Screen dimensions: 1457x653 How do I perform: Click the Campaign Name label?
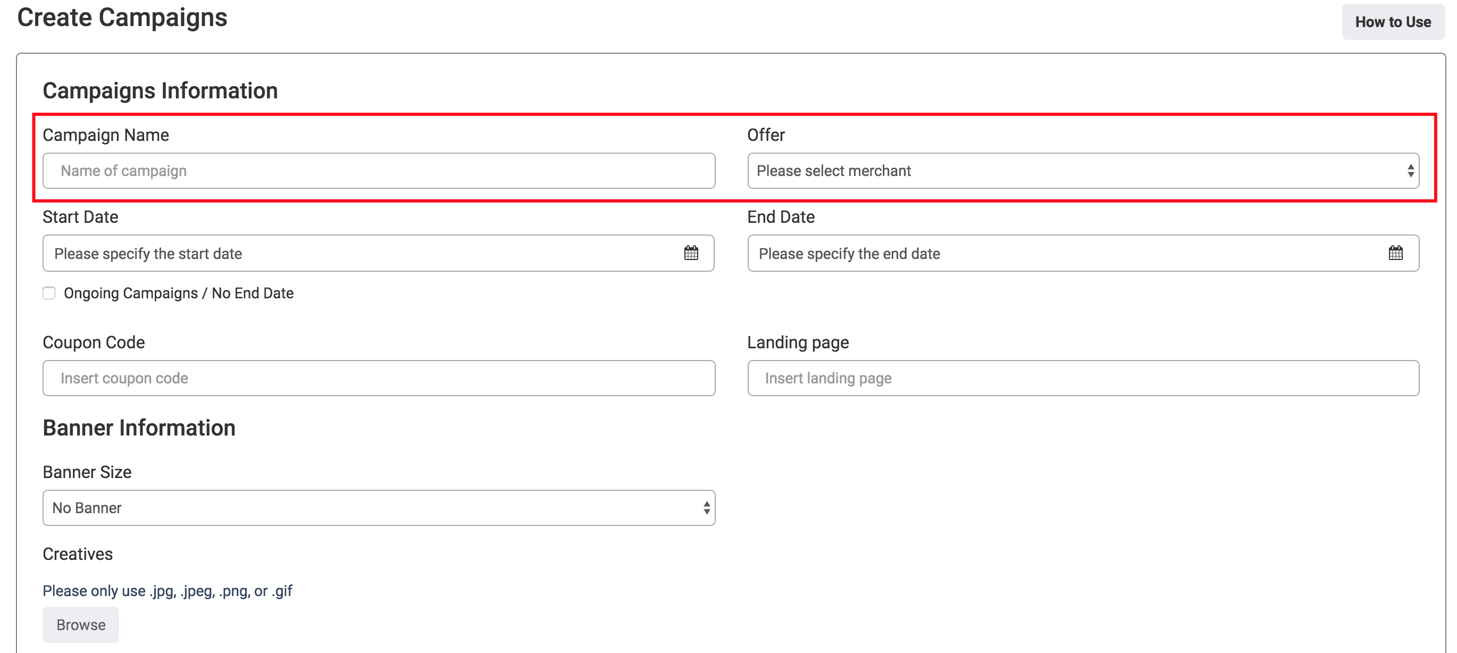[x=106, y=135]
